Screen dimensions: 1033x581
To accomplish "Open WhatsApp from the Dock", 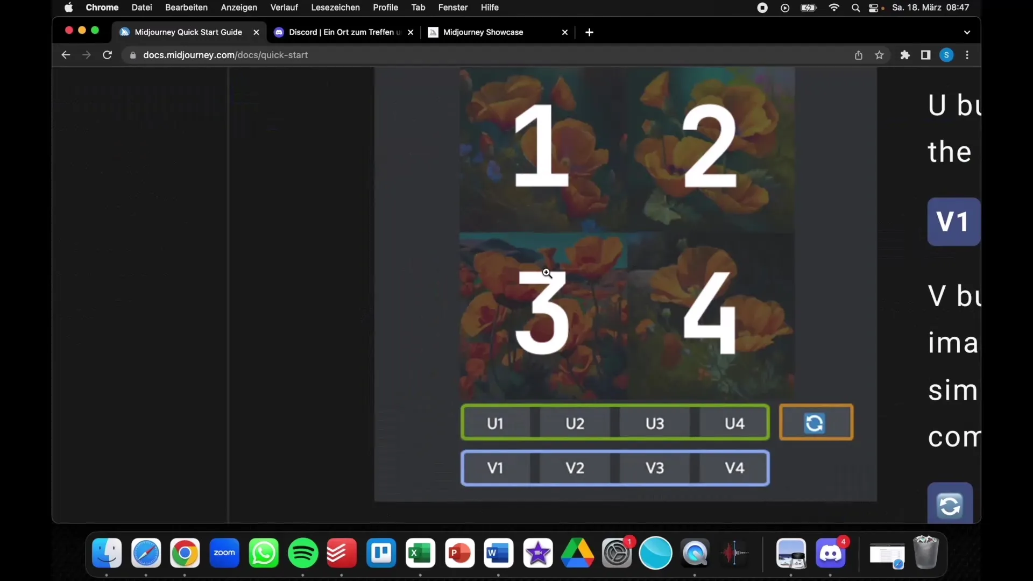I will tap(264, 553).
